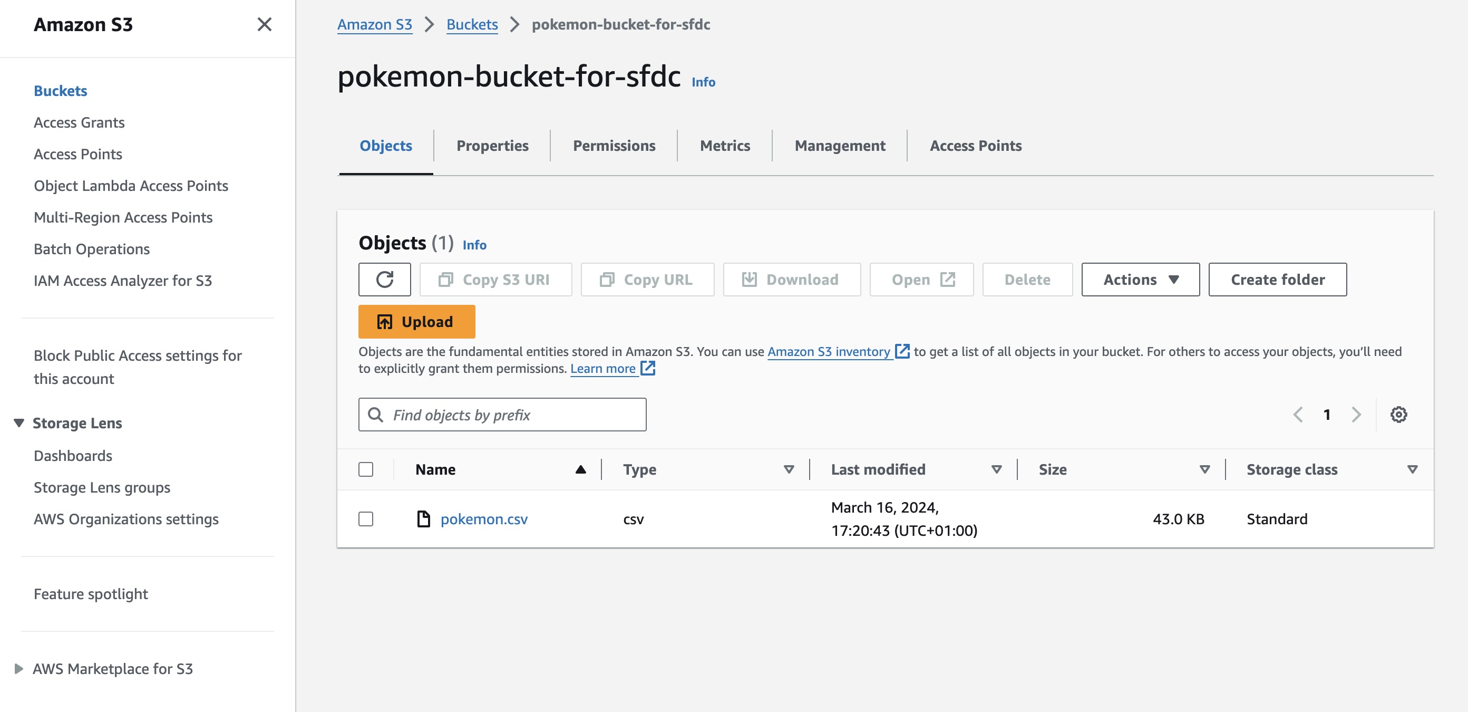Image resolution: width=1468 pixels, height=712 pixels.
Task: Click external link icon after Amazon S3 inventory
Action: tap(902, 351)
